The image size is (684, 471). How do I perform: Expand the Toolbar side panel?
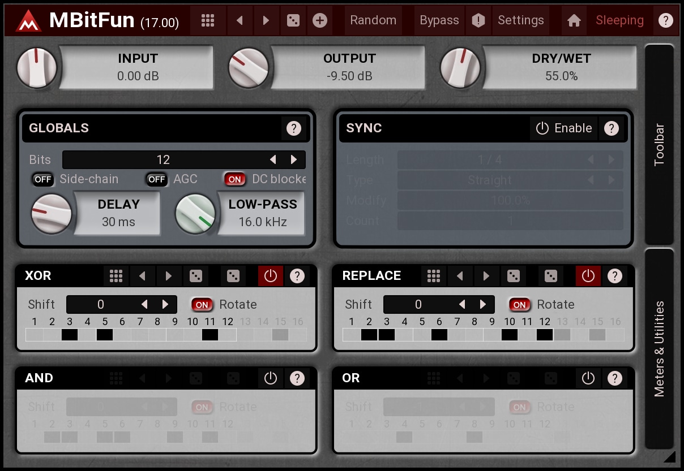pos(659,144)
